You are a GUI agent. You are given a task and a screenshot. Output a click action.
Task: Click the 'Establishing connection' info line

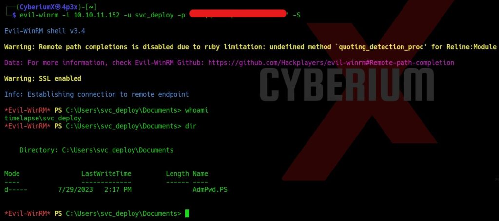click(x=97, y=94)
